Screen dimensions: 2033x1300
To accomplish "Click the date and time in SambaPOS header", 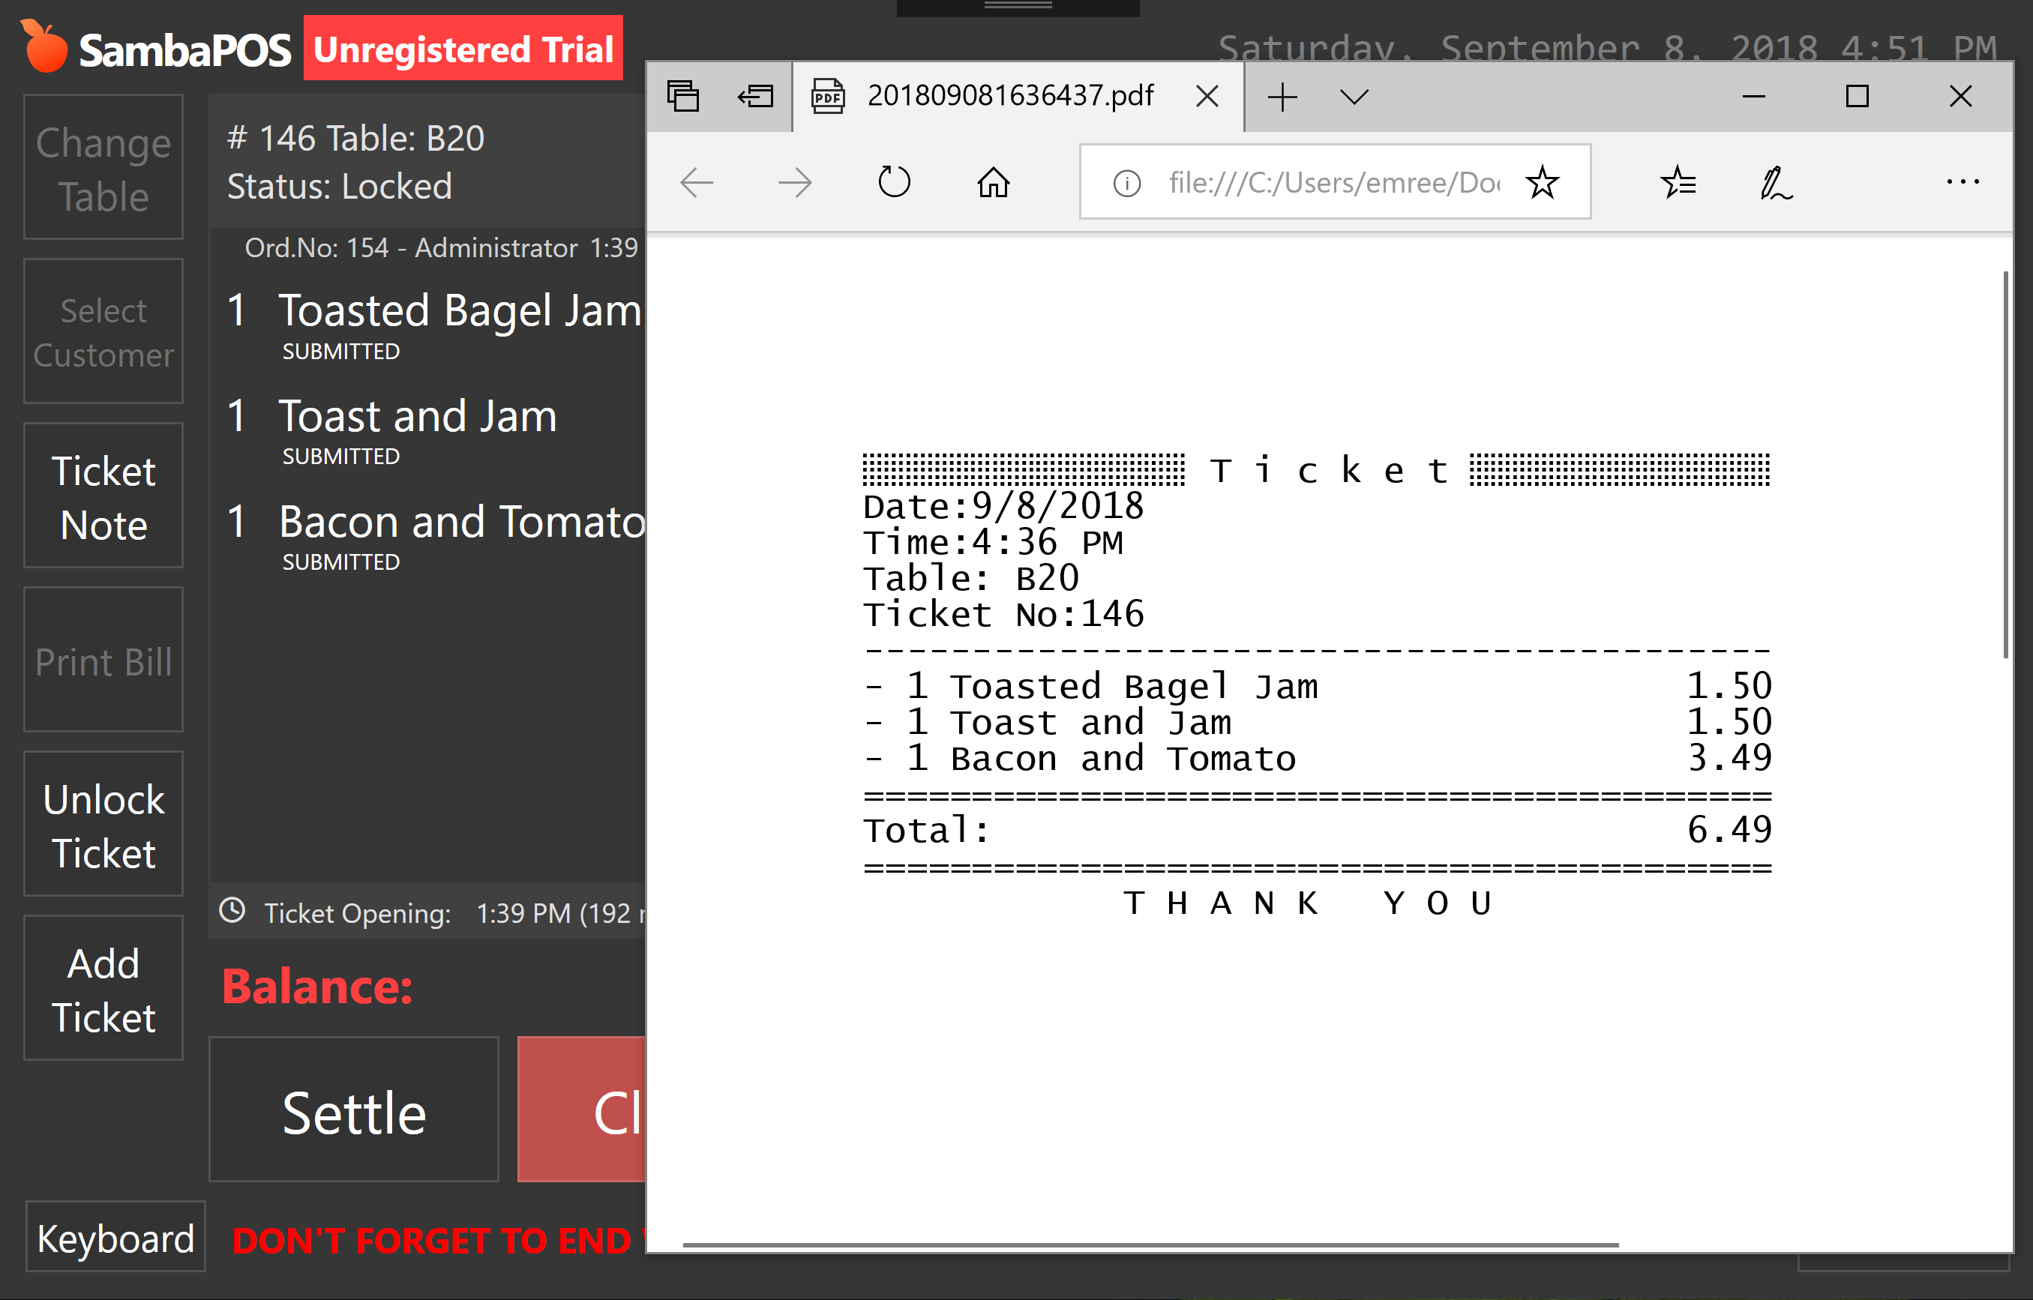I will (x=1608, y=47).
